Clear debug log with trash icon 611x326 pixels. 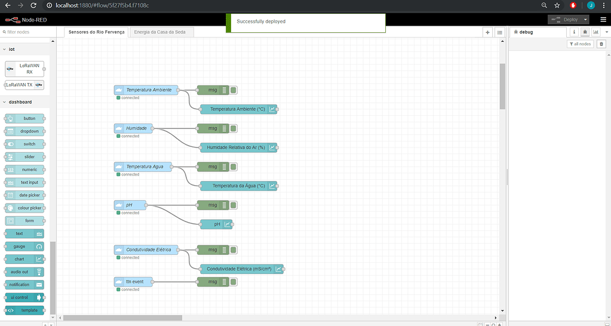point(601,44)
